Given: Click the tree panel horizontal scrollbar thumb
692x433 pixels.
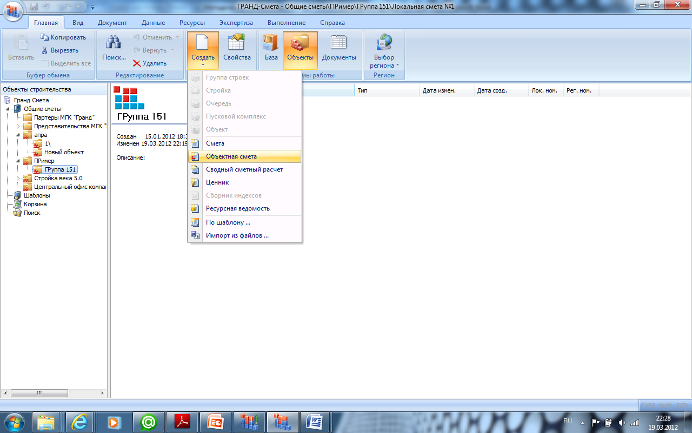Looking at the screenshot, I should [x=39, y=393].
